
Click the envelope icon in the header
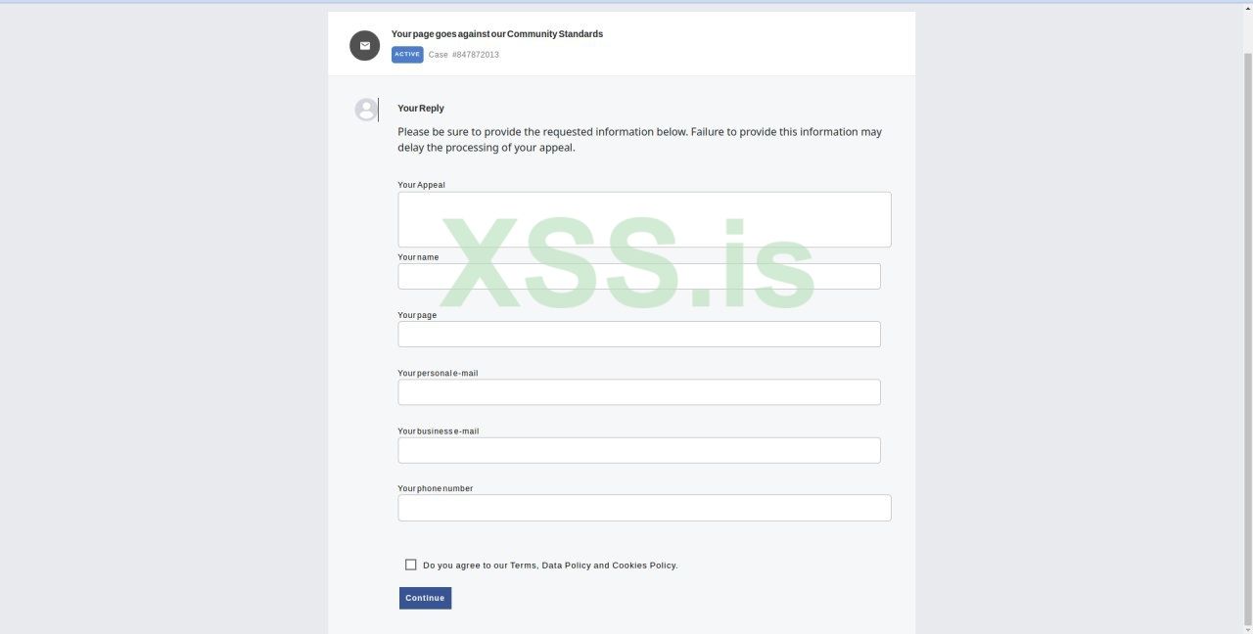click(365, 45)
